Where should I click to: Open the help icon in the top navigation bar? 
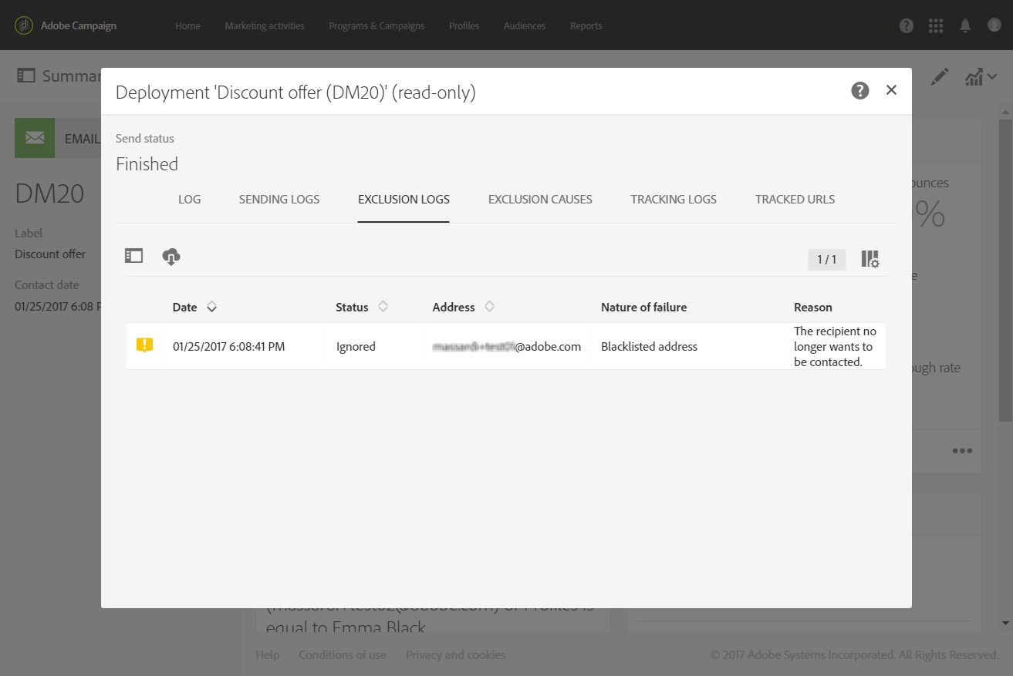click(907, 25)
